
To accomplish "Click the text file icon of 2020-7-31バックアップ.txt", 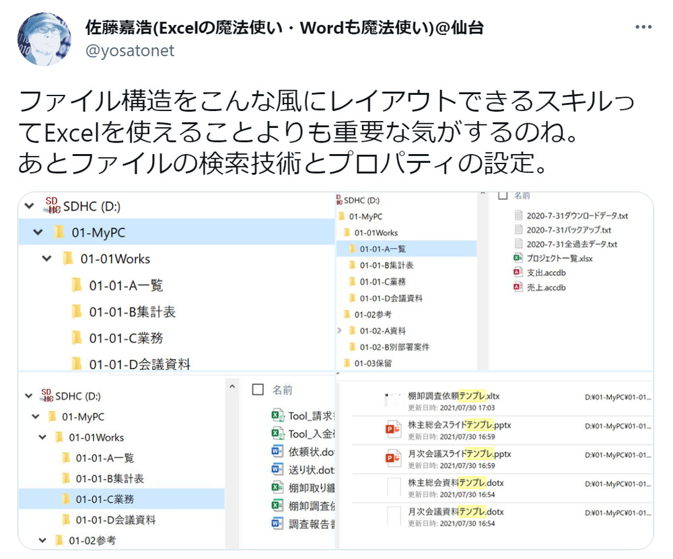I will [518, 229].
